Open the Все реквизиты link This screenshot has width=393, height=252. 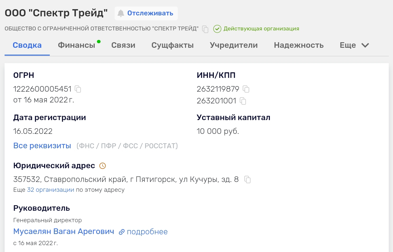(42, 146)
